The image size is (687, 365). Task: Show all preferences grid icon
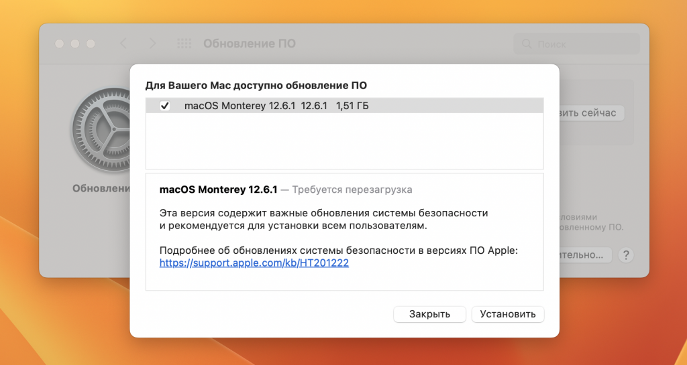click(184, 44)
